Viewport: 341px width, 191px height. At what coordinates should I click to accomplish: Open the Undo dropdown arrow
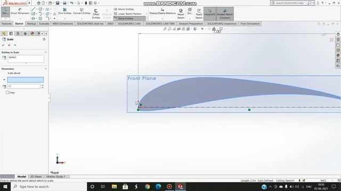pyautogui.click(x=75, y=3)
